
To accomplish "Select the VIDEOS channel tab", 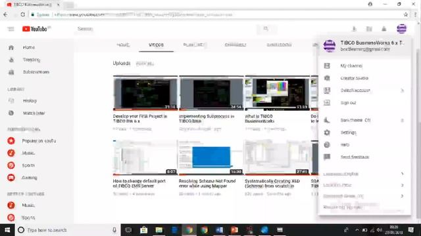I will click(x=156, y=45).
